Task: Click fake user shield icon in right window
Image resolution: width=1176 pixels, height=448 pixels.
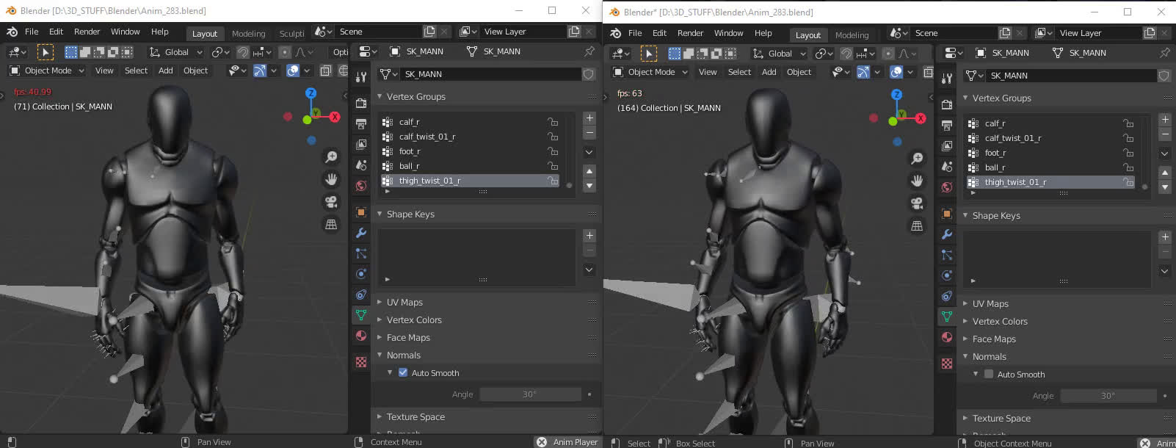Action: coord(1164,76)
